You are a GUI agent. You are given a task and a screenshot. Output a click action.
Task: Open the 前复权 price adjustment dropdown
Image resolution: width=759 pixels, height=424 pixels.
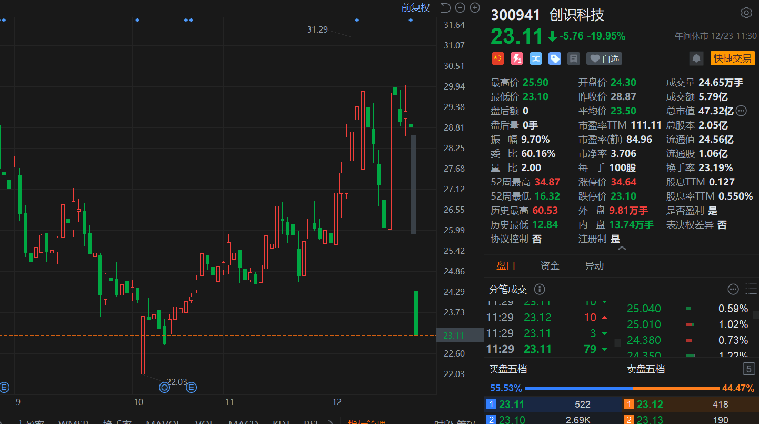[415, 7]
